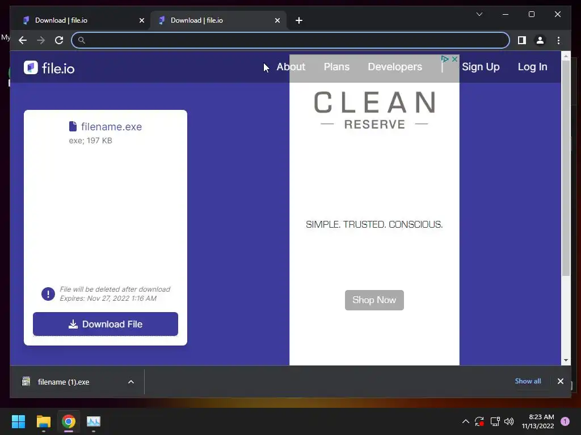
Task: Click the 'exe; 197 KB' file details text
Action: pos(90,140)
